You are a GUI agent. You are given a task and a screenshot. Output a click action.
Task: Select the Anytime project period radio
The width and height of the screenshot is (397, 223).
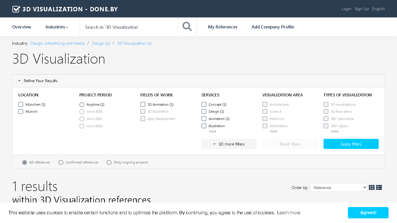(x=82, y=105)
